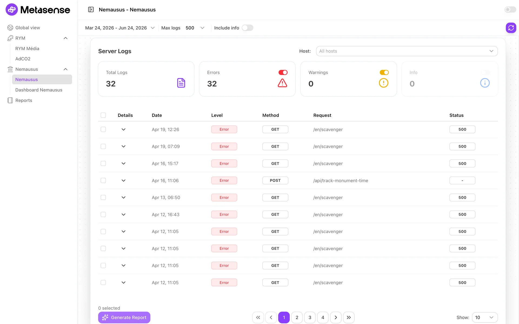Image resolution: width=519 pixels, height=324 pixels.
Task: Open the date range dropdown
Action: coord(120,28)
